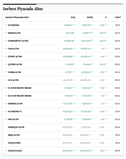Click the arrow after TAM ALTIN buy price
Viewport: 126px width, 159px height.
click(x=74, y=49)
